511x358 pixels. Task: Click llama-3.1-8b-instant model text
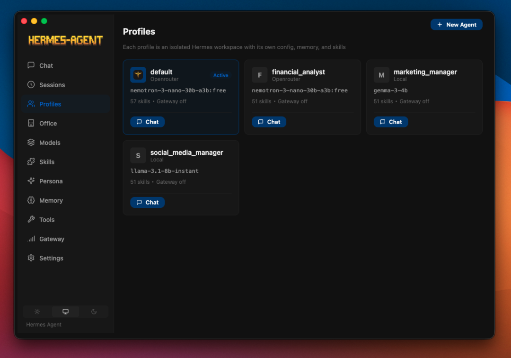[164, 171]
